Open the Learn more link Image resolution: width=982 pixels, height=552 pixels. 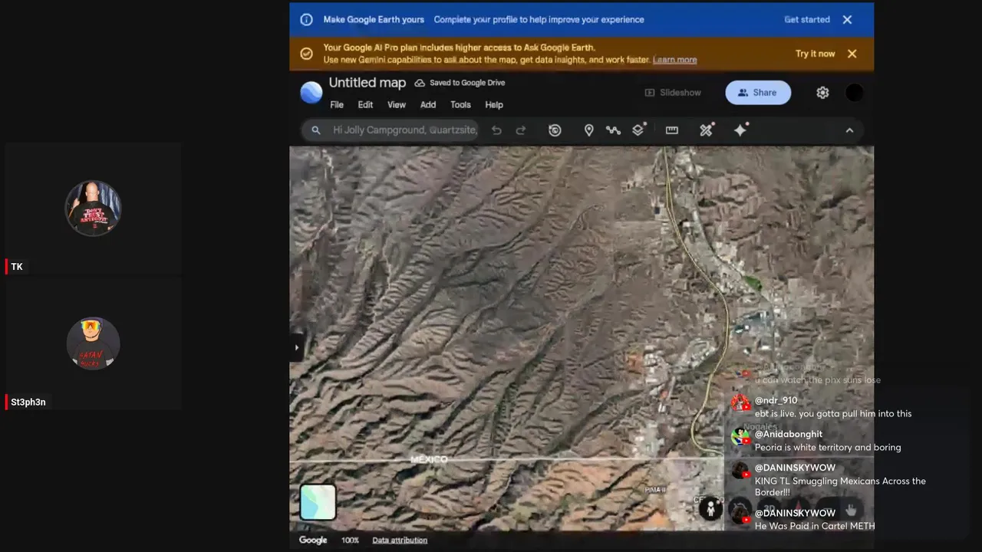point(675,60)
